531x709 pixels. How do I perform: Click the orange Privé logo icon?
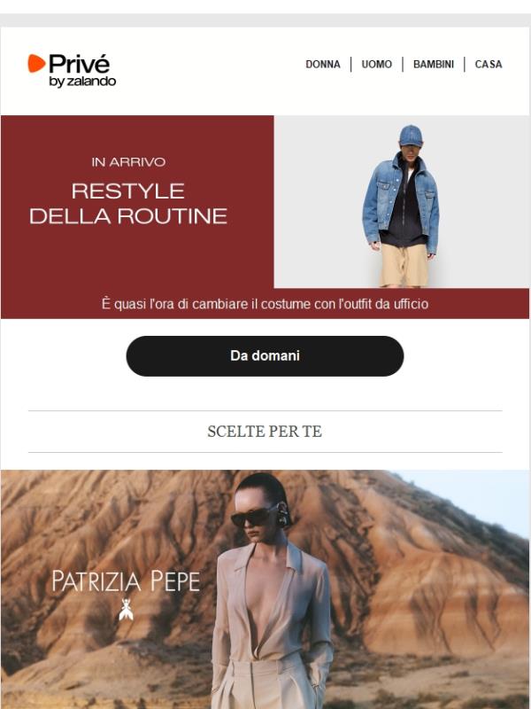[x=36, y=63]
